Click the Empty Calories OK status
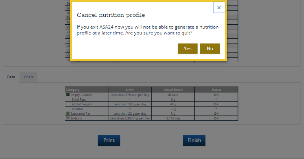This screenshot has width=304, height=159. (216, 95)
